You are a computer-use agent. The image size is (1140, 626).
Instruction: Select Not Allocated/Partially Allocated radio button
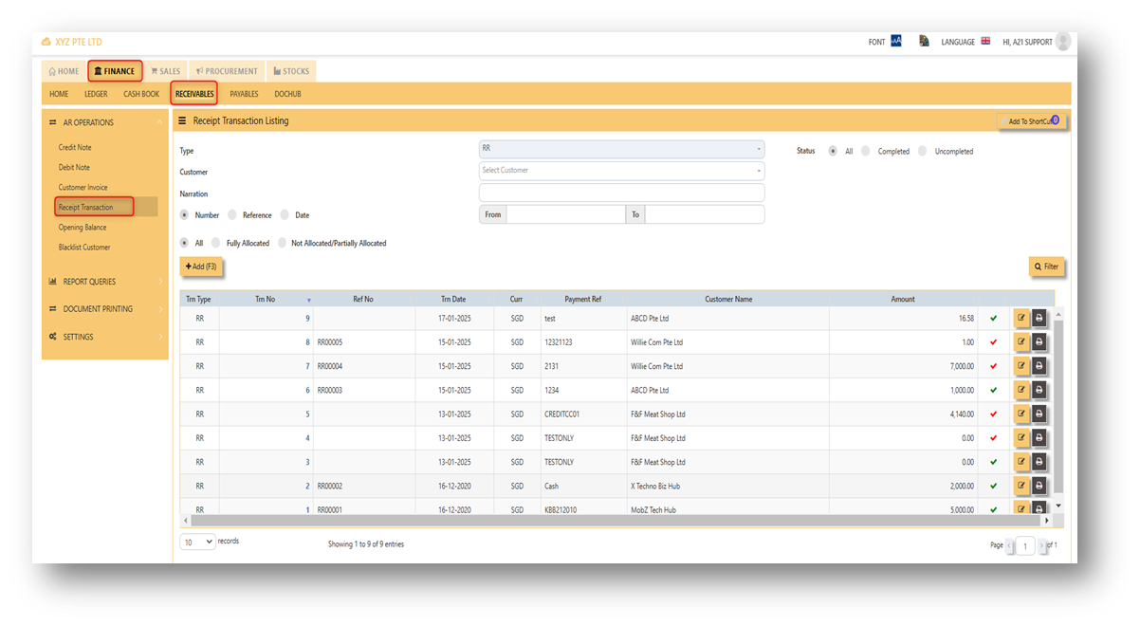pos(282,243)
